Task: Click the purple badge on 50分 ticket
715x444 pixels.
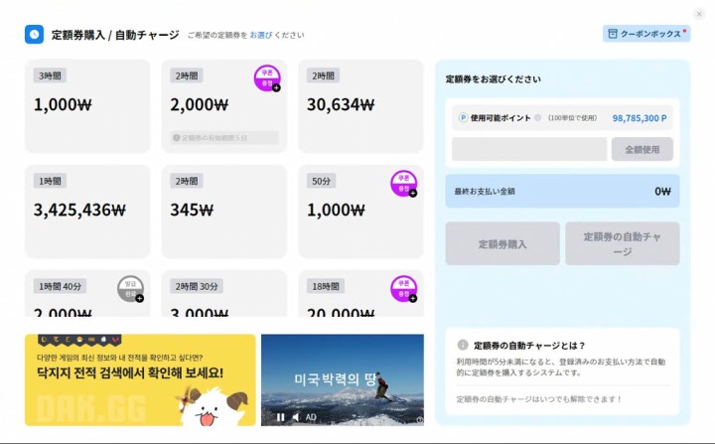Action: click(x=403, y=183)
